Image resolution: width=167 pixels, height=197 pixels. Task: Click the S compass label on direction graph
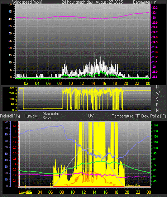(x=157, y=99)
